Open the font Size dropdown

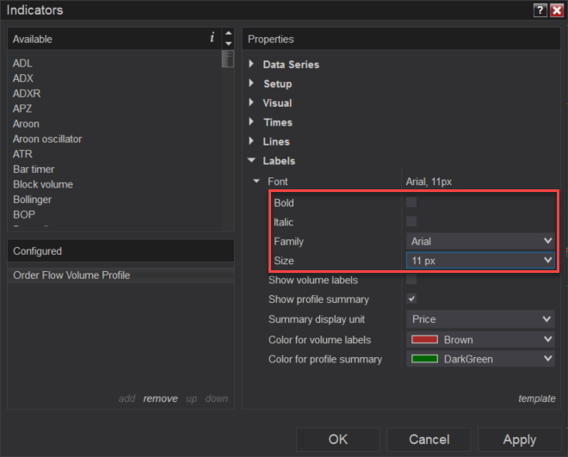(x=480, y=261)
